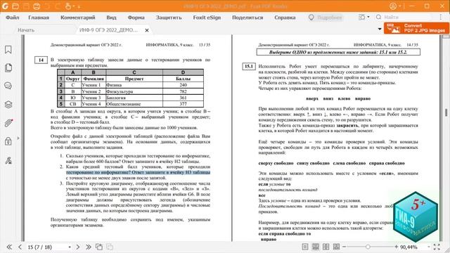The image size is (450, 253).
Task: Open the page number dropdown arrow
Action: pos(70,247)
